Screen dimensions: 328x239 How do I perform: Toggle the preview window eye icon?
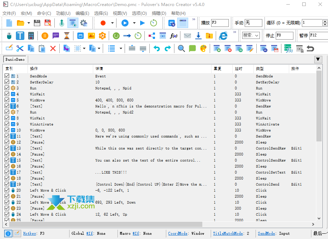pyautogui.click(x=73, y=23)
